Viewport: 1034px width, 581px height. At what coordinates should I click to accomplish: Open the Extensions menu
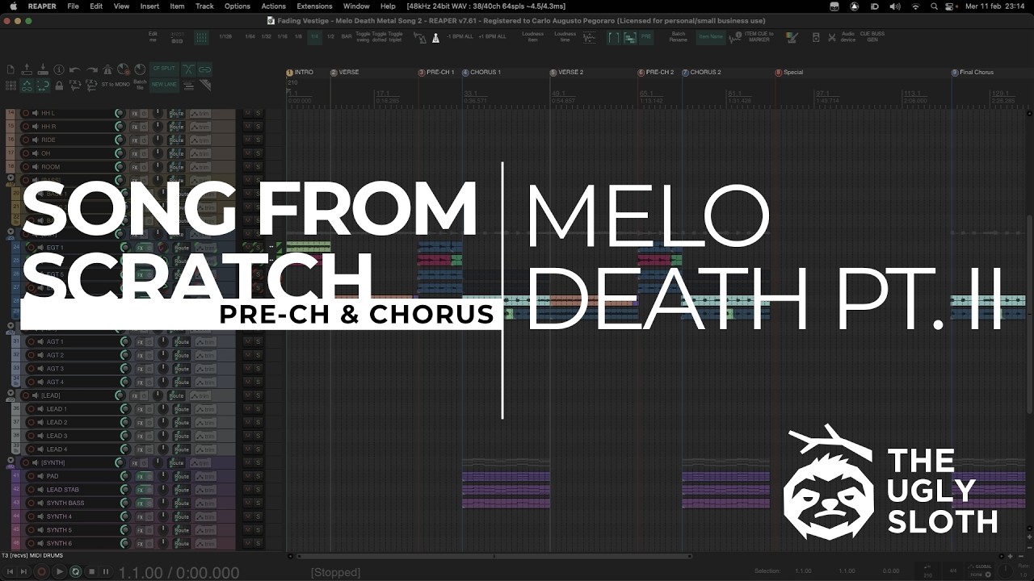314,6
